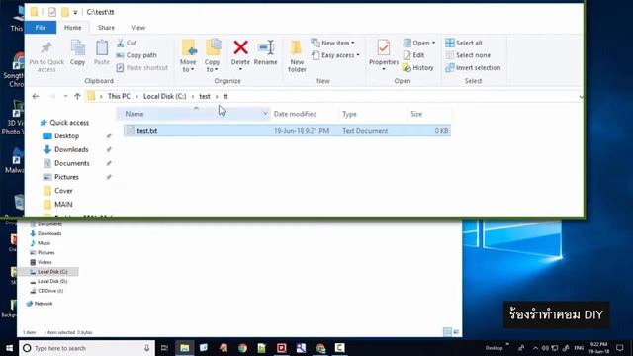Switch to the View ribbon tab
The width and height of the screenshot is (633, 356).
click(138, 28)
